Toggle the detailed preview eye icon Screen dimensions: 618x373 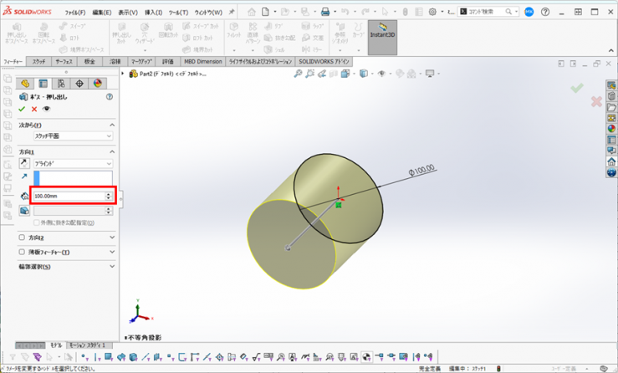coord(47,109)
